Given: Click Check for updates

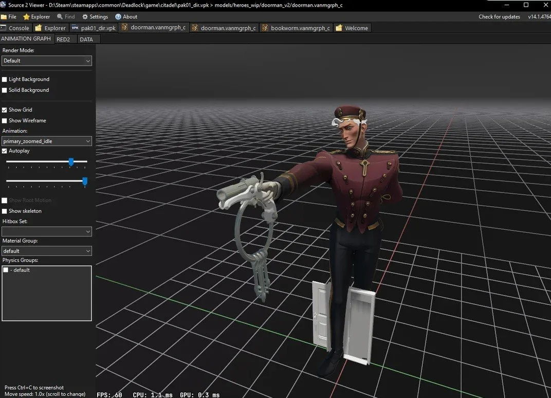Looking at the screenshot, I should 499,17.
